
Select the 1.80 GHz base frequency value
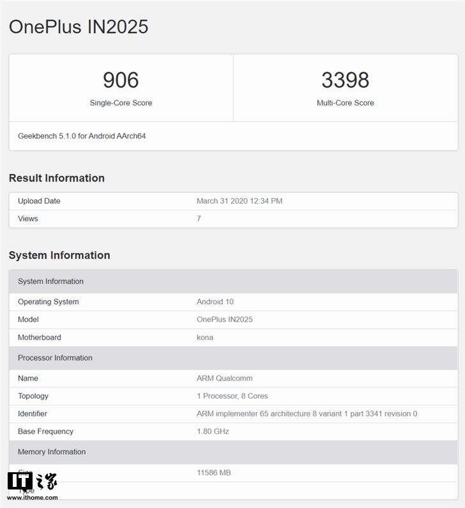coord(213,431)
